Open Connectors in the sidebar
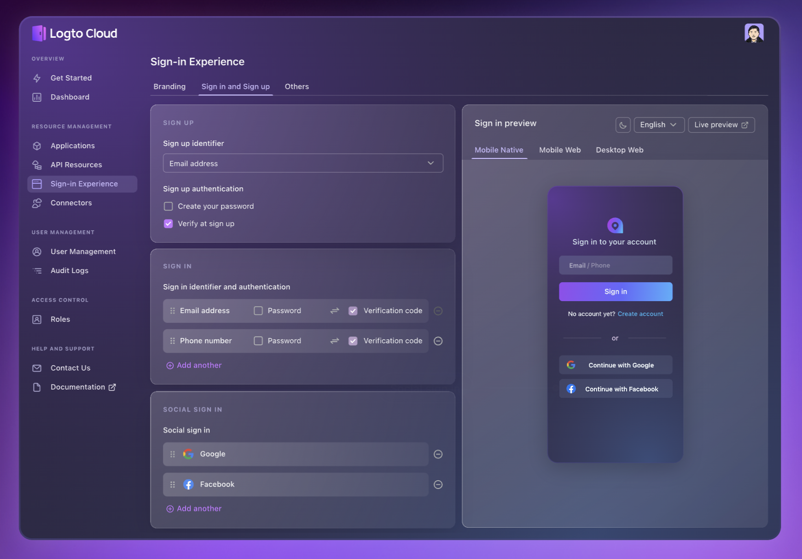 point(71,203)
